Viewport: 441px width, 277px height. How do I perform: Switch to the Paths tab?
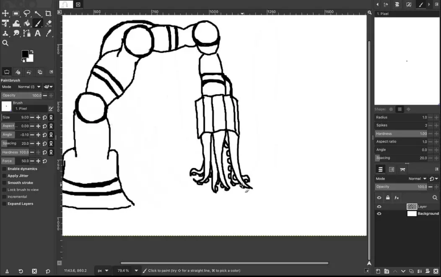point(402,169)
